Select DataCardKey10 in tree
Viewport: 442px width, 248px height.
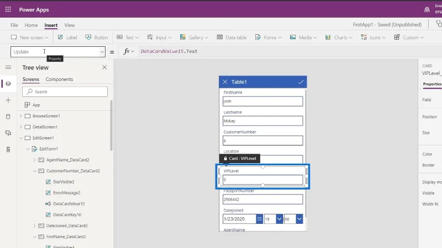[x=67, y=214]
